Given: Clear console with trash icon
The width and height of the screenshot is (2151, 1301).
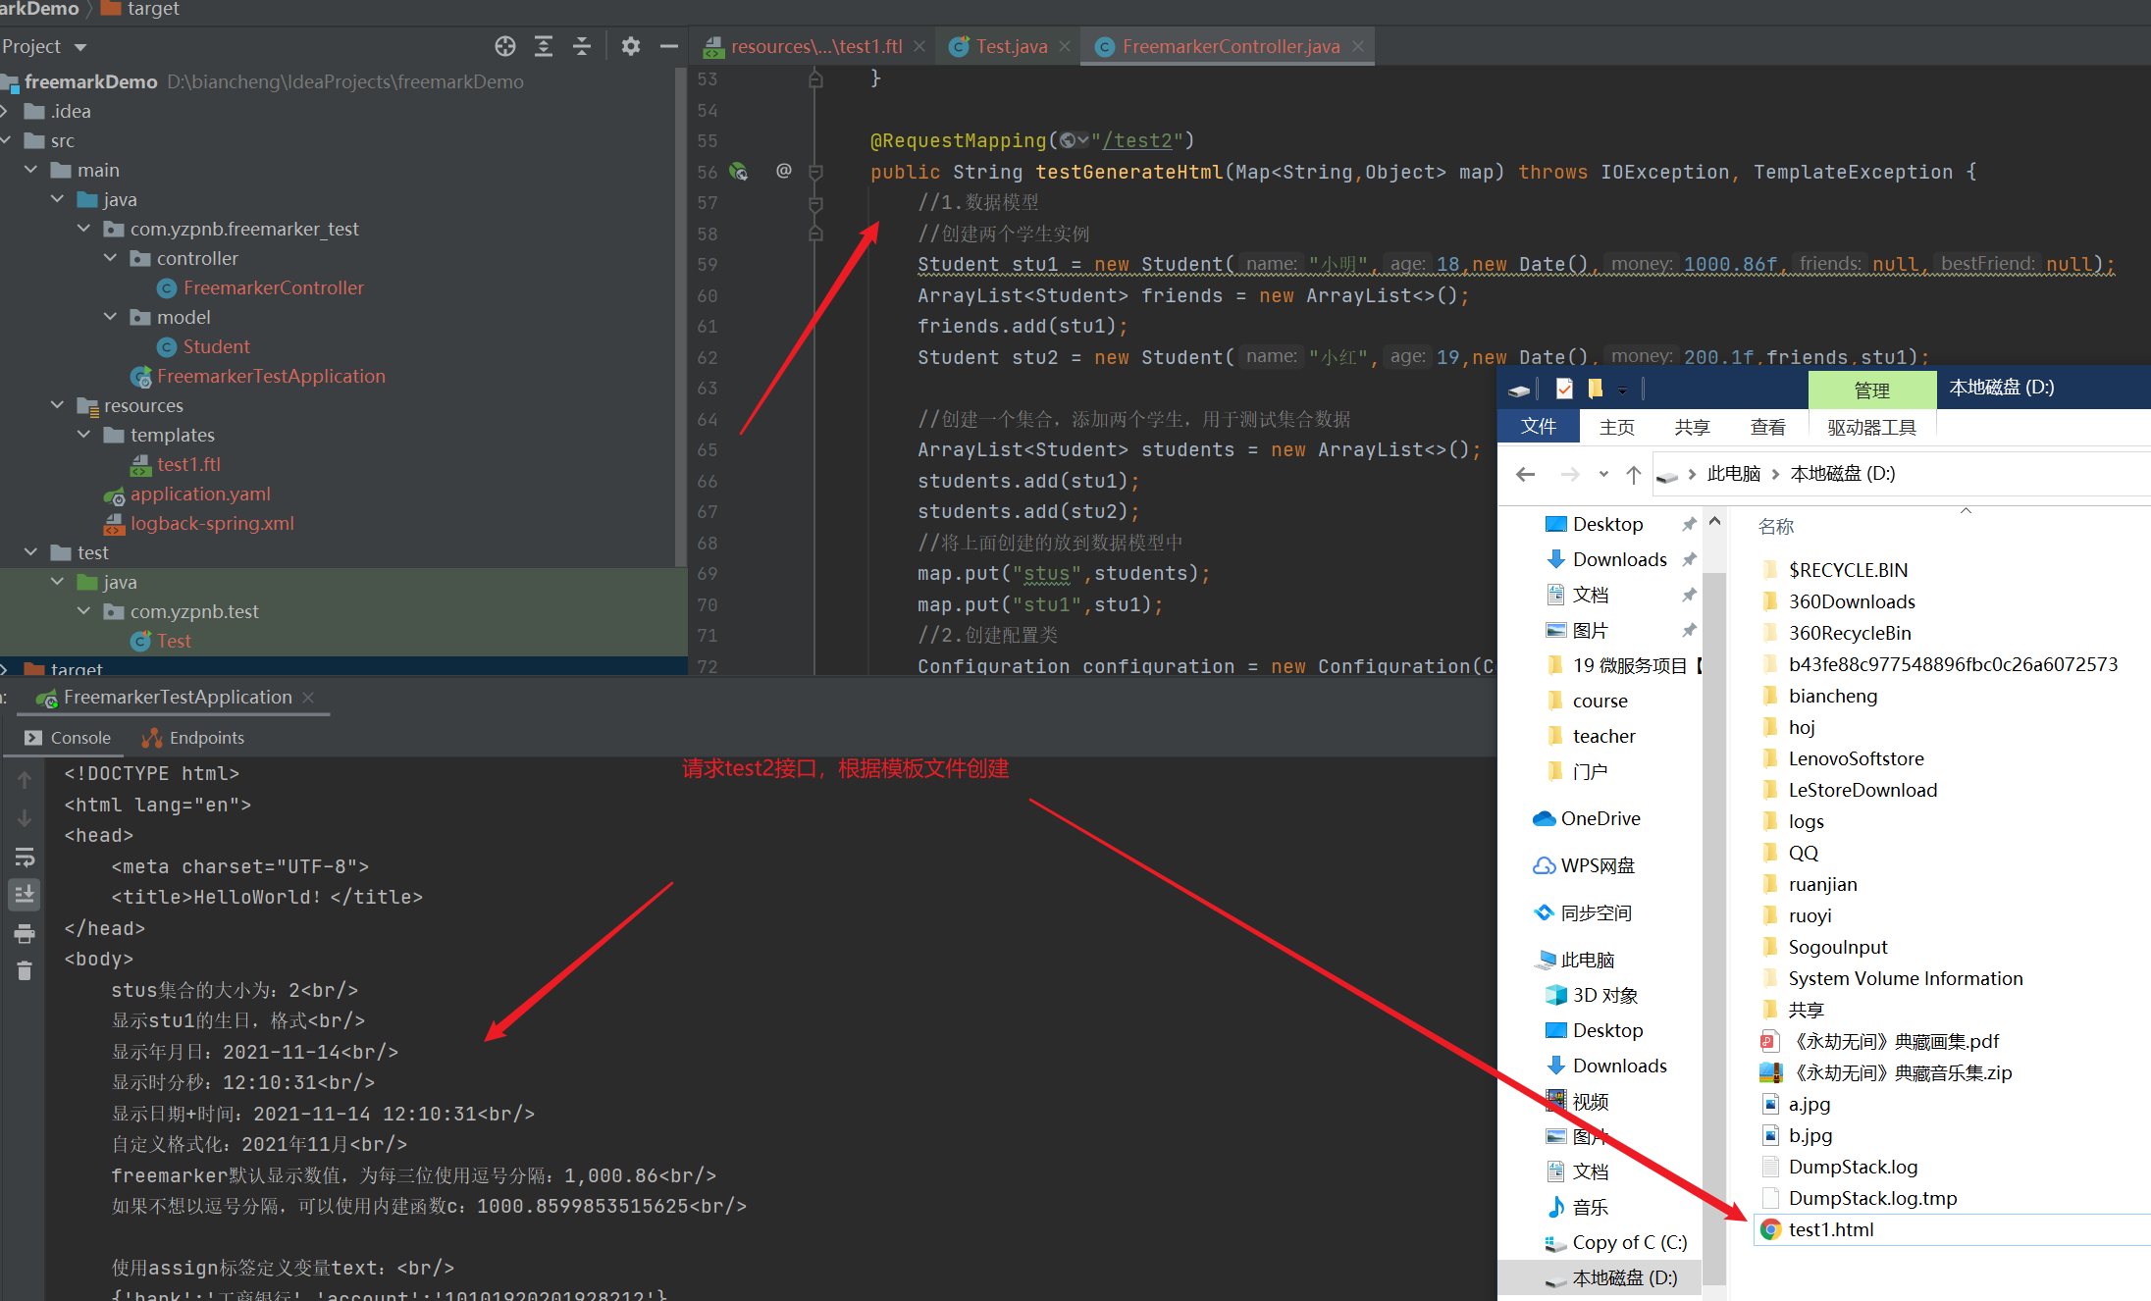Looking at the screenshot, I should 25,971.
